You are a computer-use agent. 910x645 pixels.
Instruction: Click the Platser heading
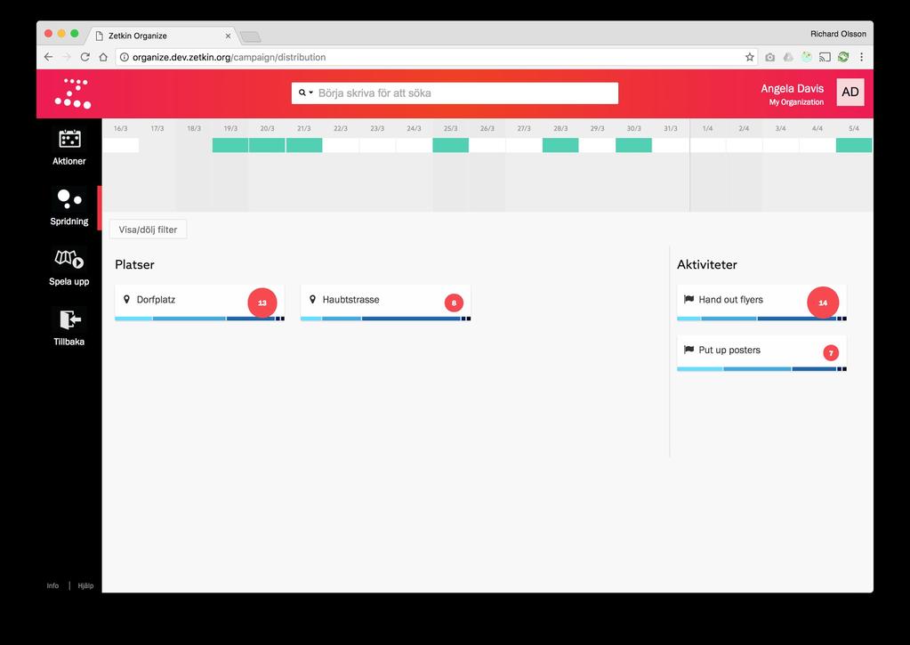pos(134,265)
